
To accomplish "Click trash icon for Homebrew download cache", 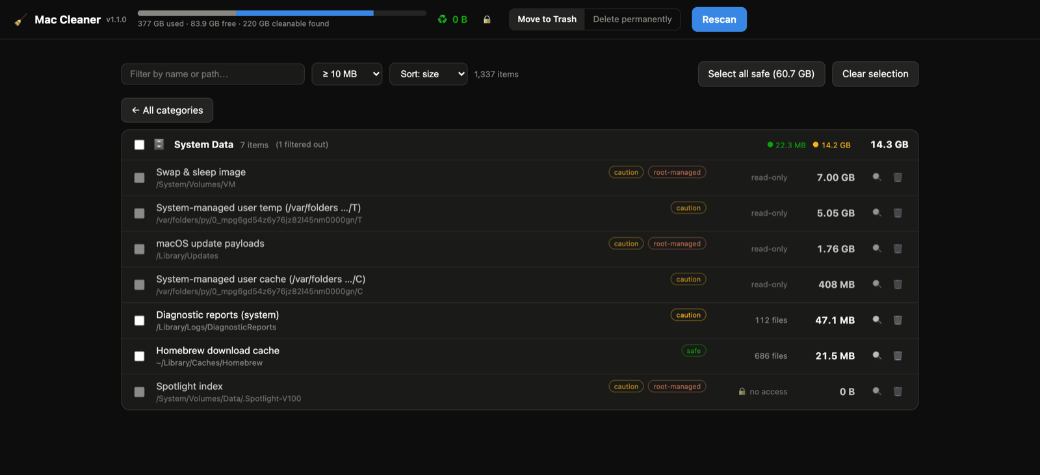I will pyautogui.click(x=898, y=356).
